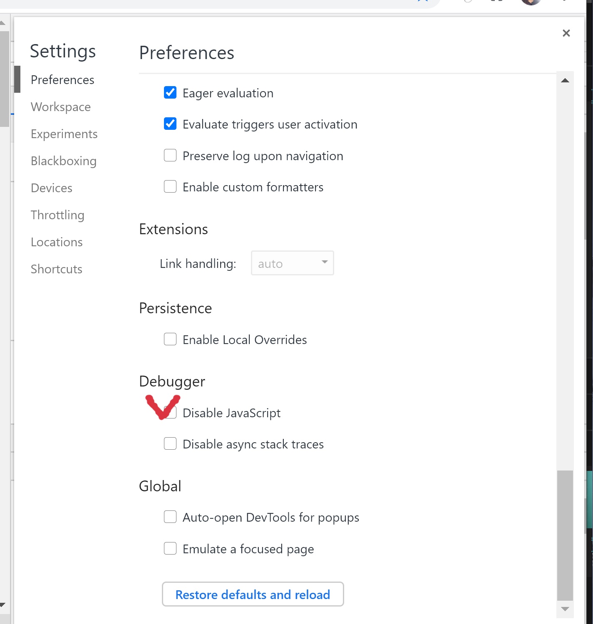The height and width of the screenshot is (624, 593).
Task: Enable Auto-open DevTools for popups
Action: 170,517
